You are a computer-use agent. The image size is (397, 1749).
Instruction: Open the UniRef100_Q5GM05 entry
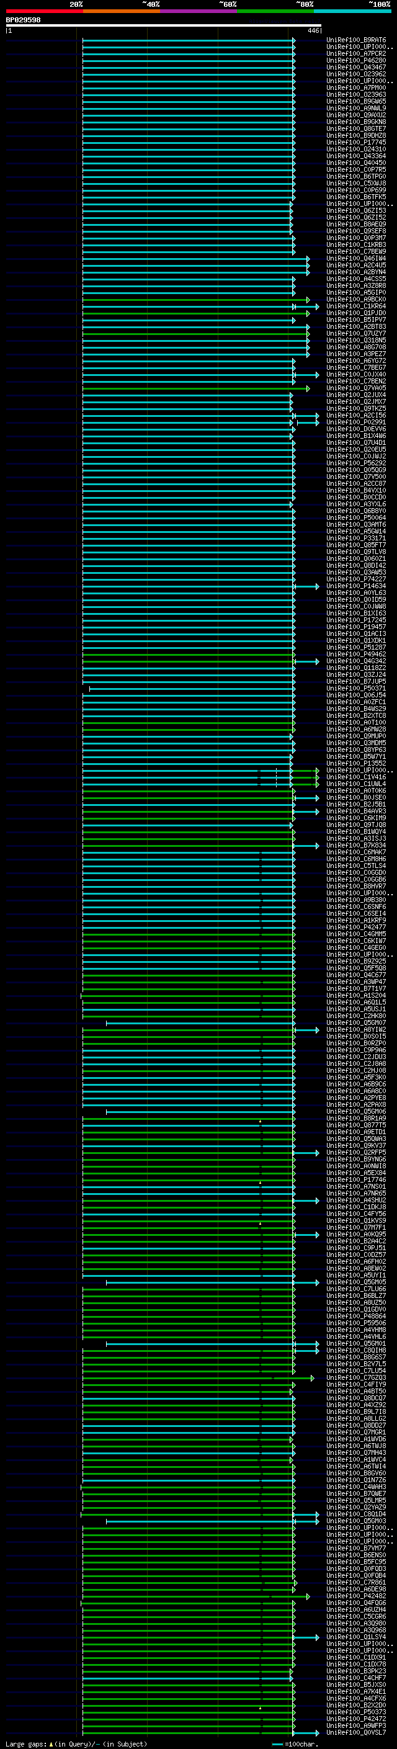click(x=356, y=1282)
